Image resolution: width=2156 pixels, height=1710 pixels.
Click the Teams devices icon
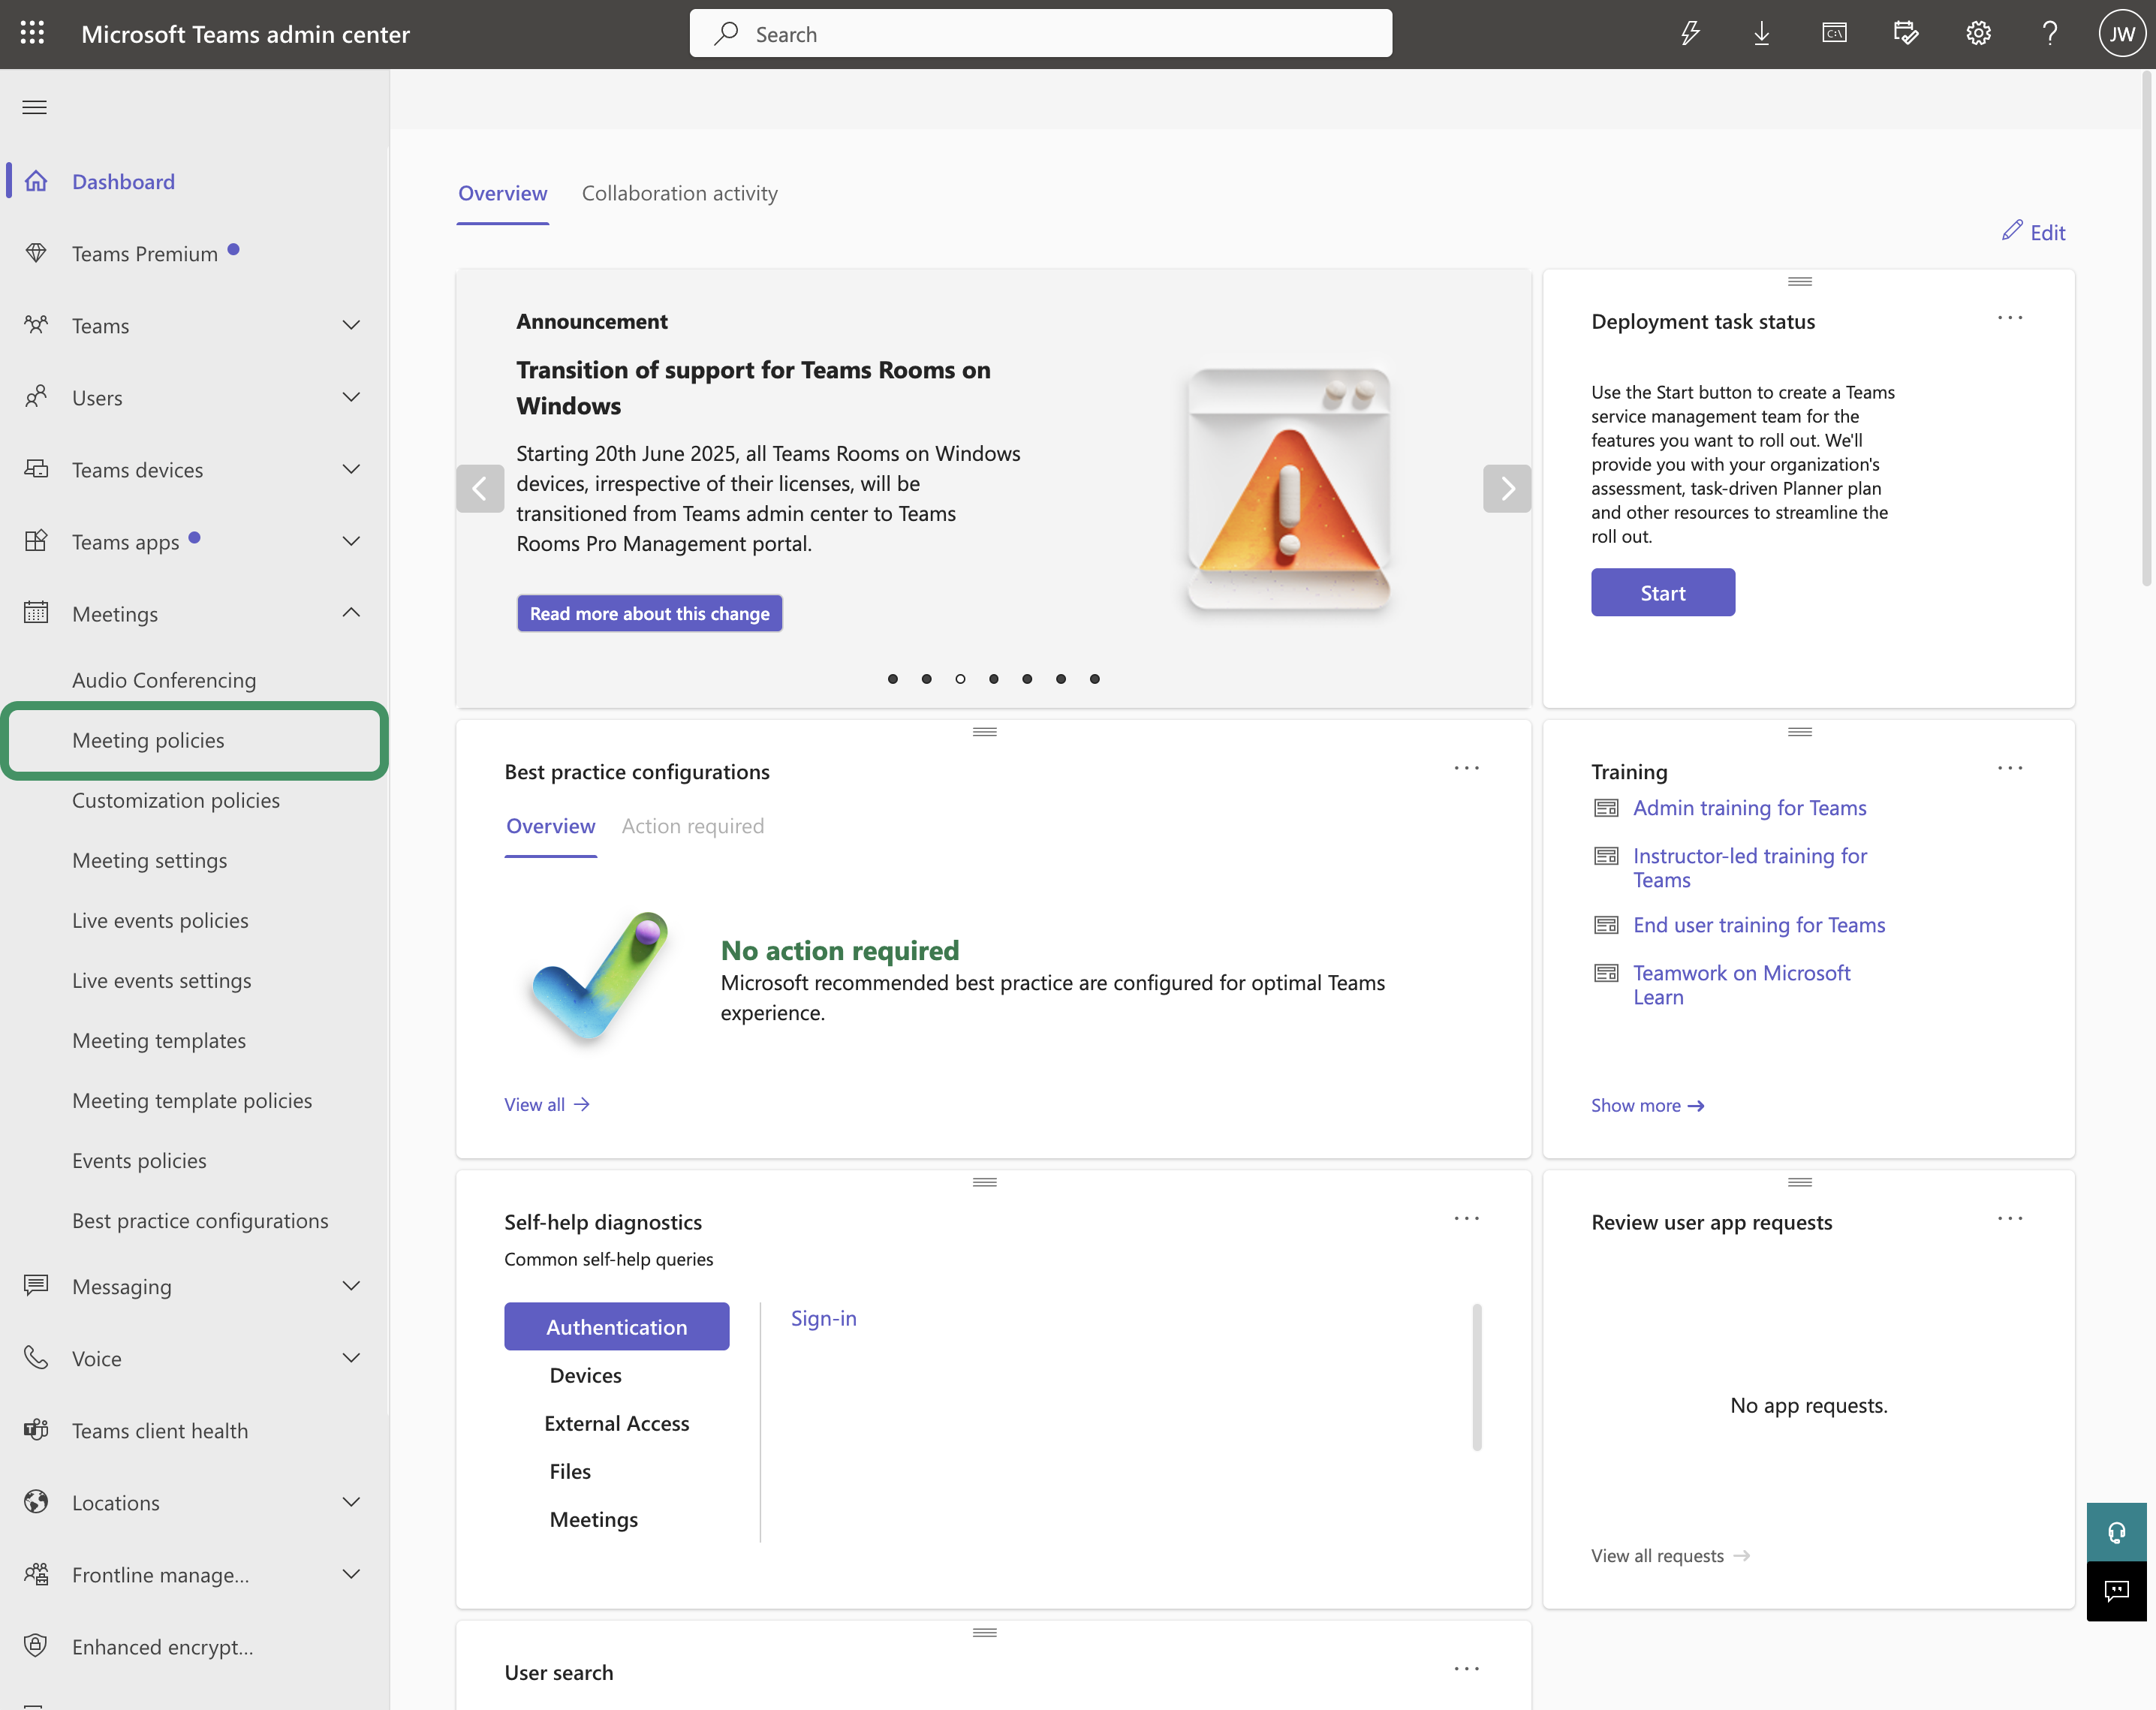[36, 469]
